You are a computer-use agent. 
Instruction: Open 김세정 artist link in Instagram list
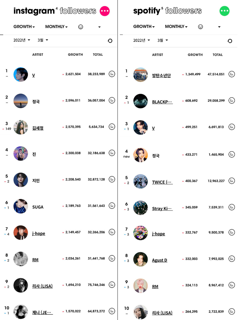click(38, 128)
